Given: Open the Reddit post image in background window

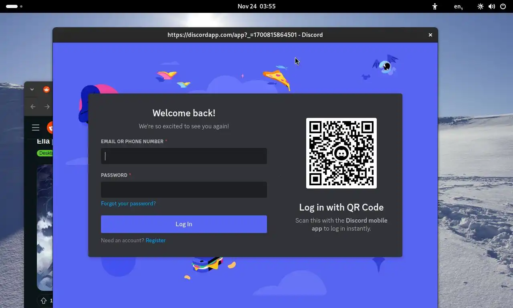Looking at the screenshot, I should [45, 227].
